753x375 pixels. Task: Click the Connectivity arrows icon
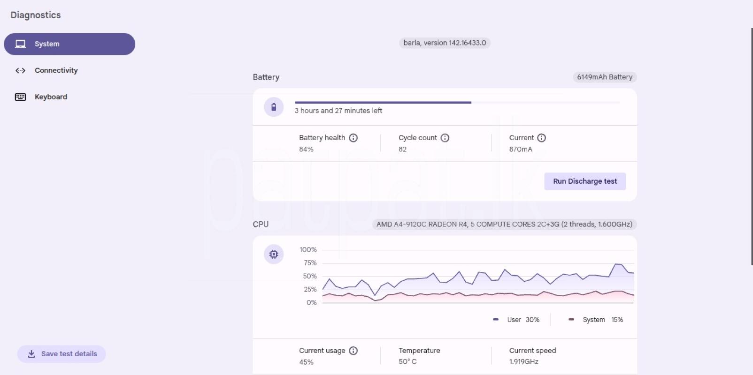click(x=20, y=70)
